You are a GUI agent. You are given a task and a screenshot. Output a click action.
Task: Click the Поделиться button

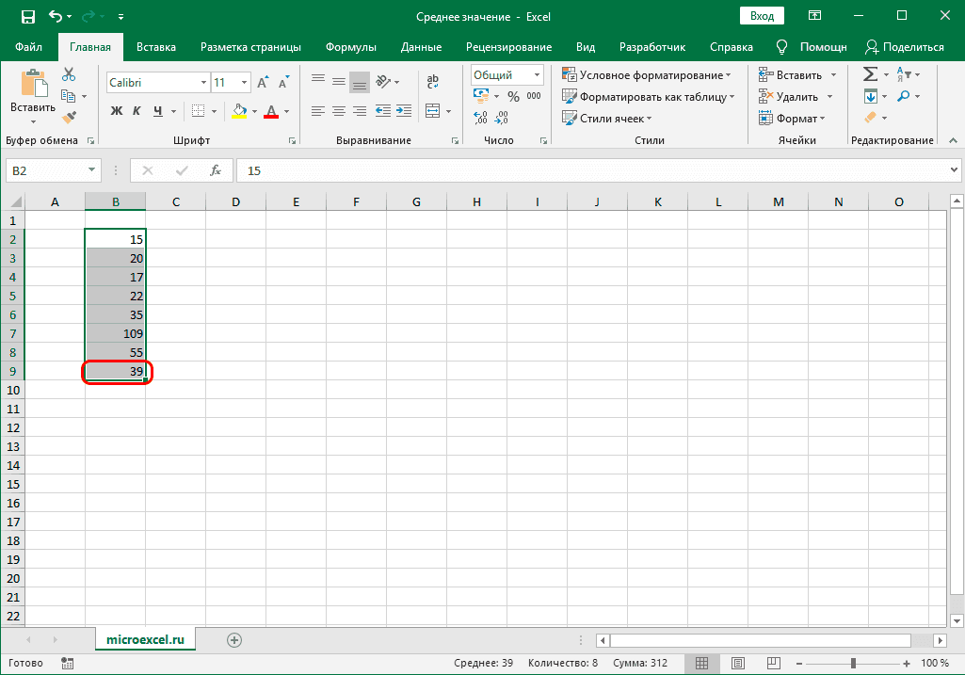[x=905, y=46]
